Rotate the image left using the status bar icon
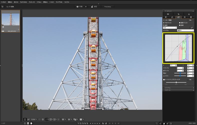This screenshot has width=197, height=125. pos(103,123)
